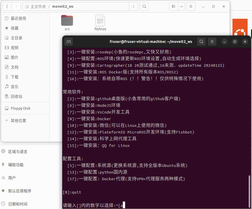Maximize the terminal window
Image resolution: width=252 pixels, height=209 pixels.
point(235,42)
